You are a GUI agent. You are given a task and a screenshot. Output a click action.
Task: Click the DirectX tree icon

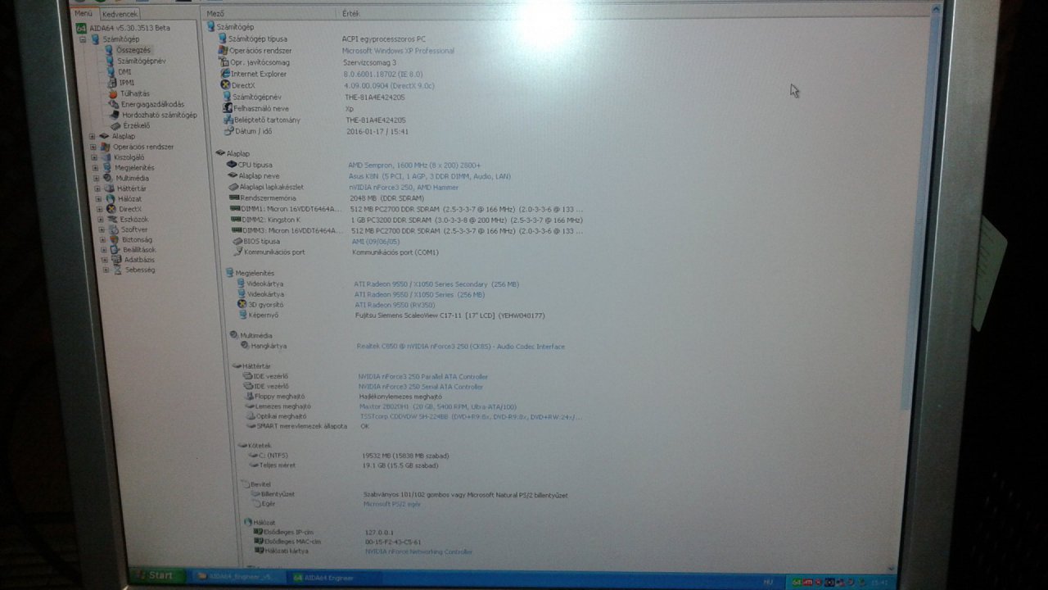111,209
